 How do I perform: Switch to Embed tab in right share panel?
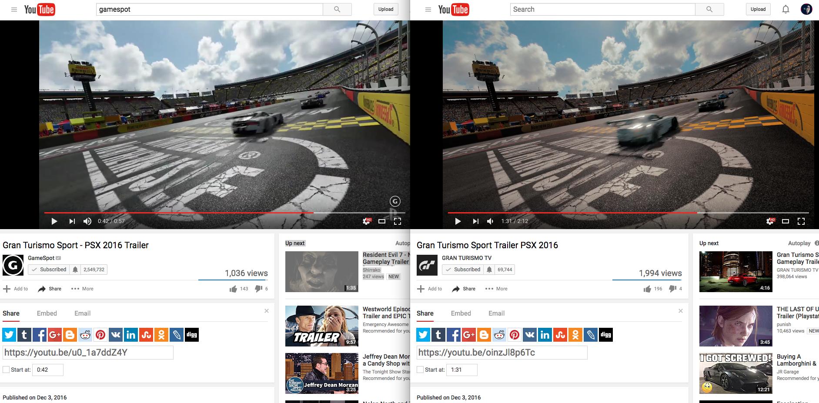click(461, 313)
